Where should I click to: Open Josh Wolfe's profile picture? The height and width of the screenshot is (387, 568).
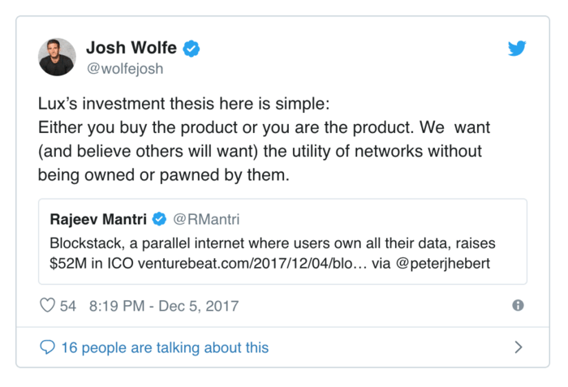pyautogui.click(x=57, y=57)
